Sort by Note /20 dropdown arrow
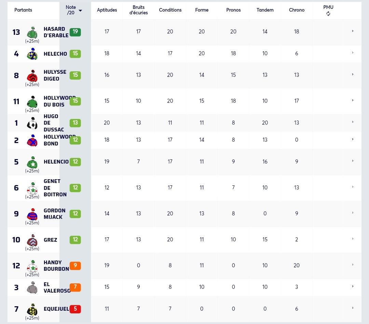 [80, 10]
